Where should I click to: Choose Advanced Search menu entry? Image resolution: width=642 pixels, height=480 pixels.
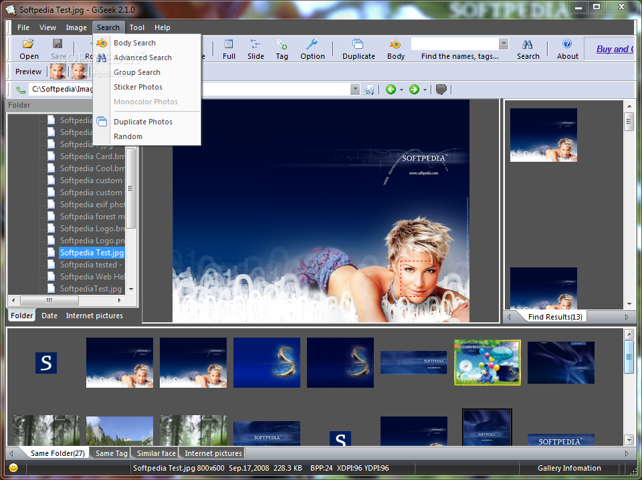coord(147,57)
